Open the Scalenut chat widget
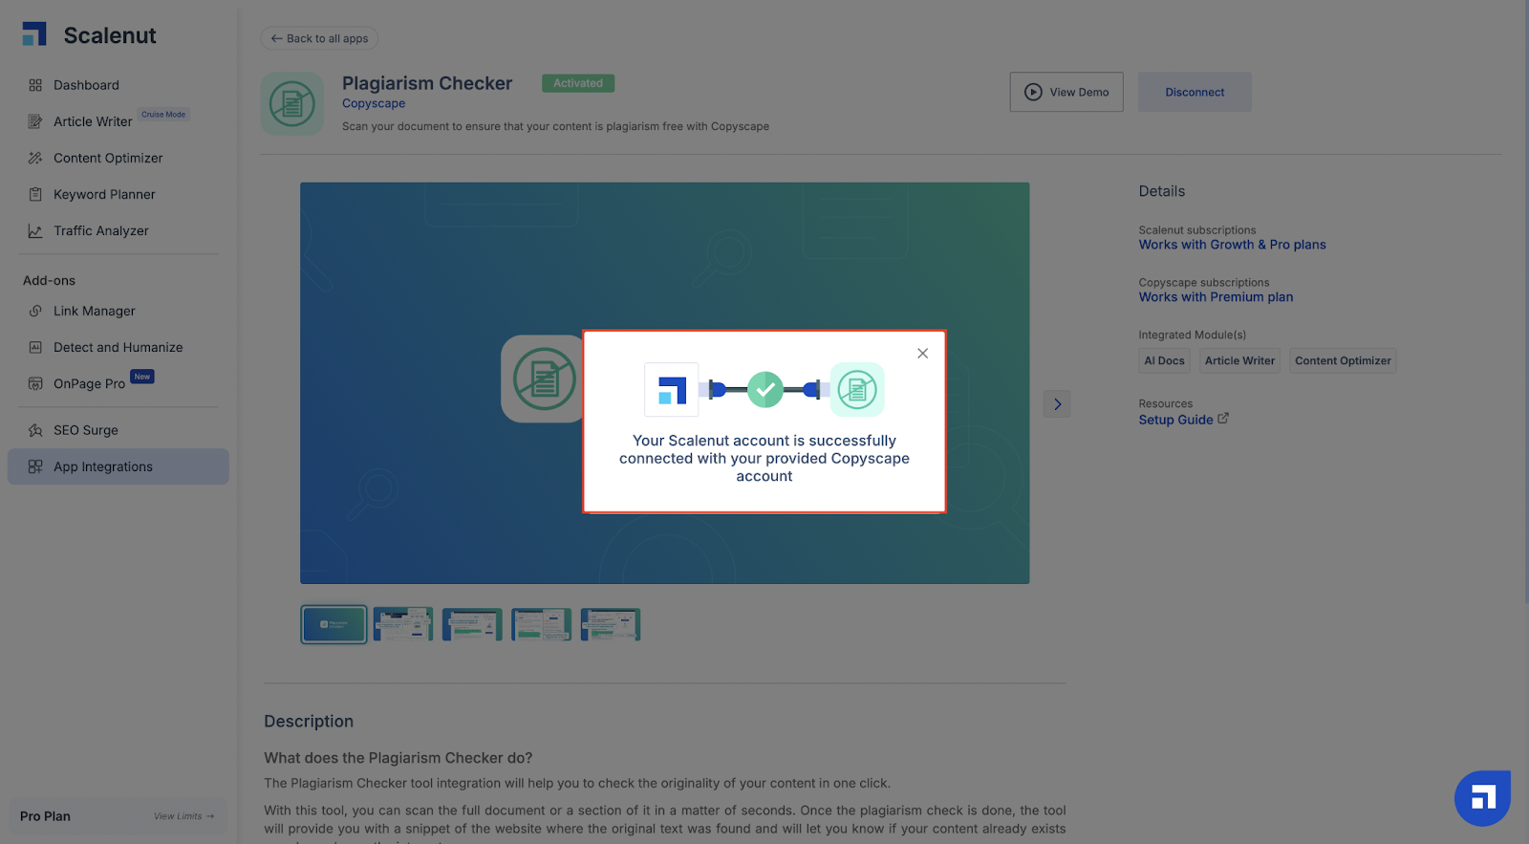The width and height of the screenshot is (1529, 844). [1482, 798]
